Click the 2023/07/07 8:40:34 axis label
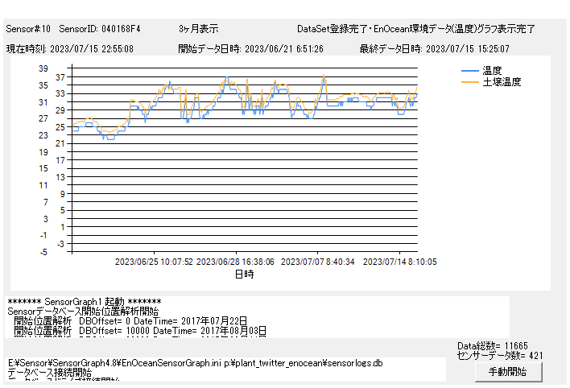 coord(317,262)
